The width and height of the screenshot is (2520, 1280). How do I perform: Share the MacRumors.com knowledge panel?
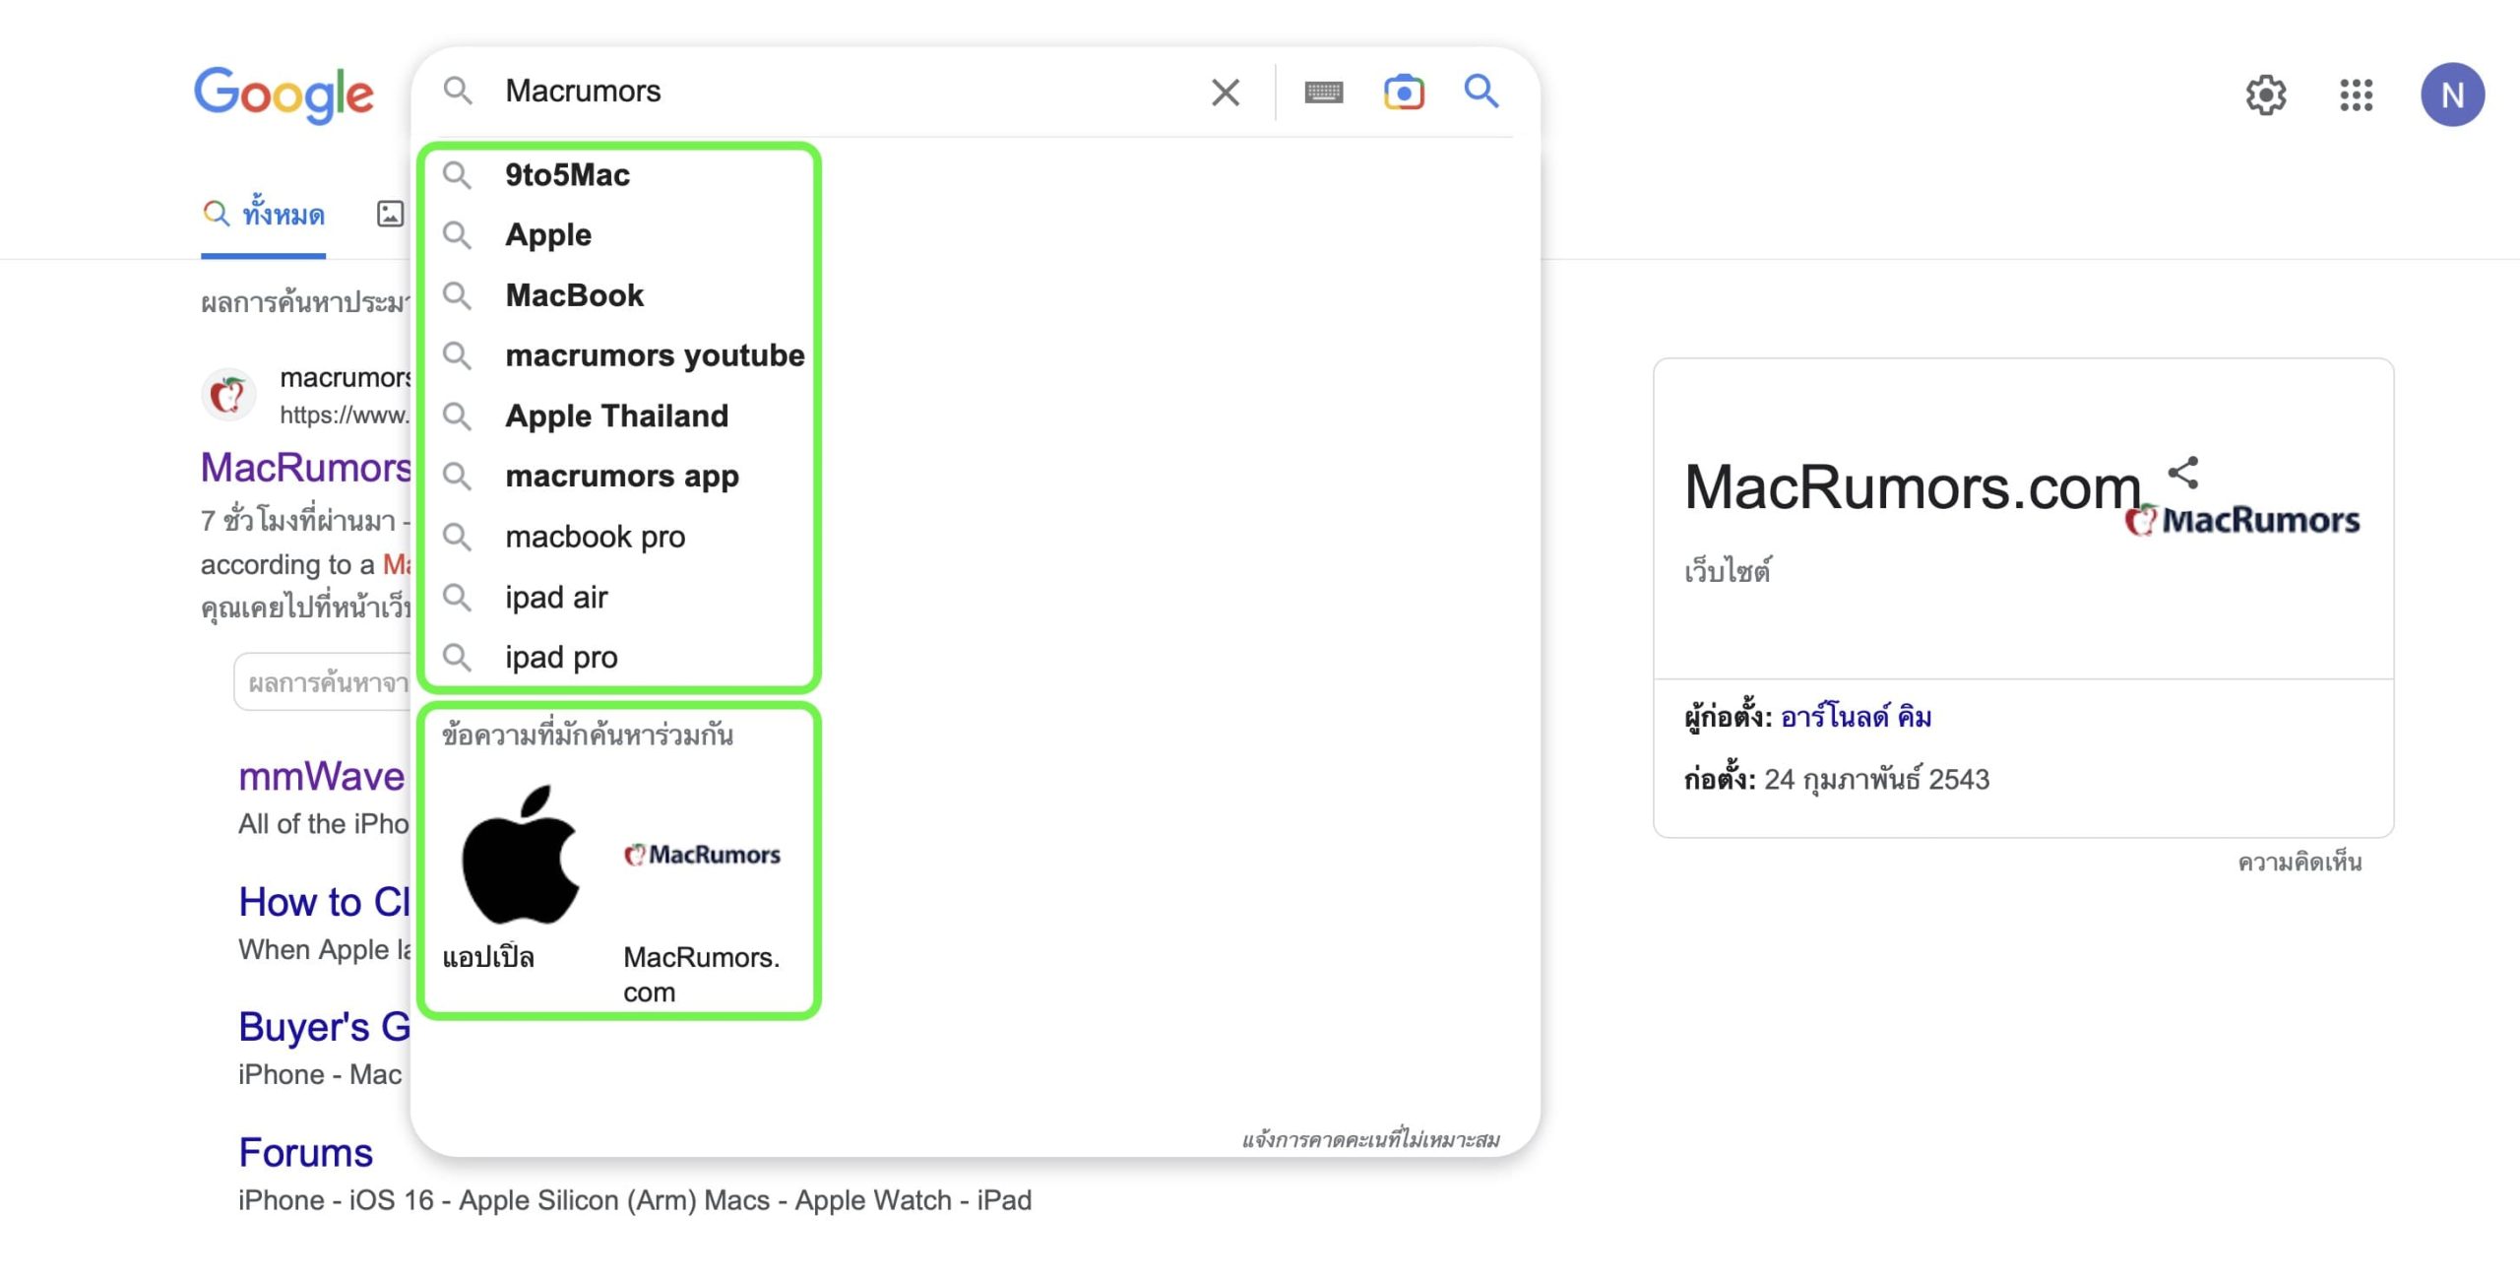(2183, 473)
